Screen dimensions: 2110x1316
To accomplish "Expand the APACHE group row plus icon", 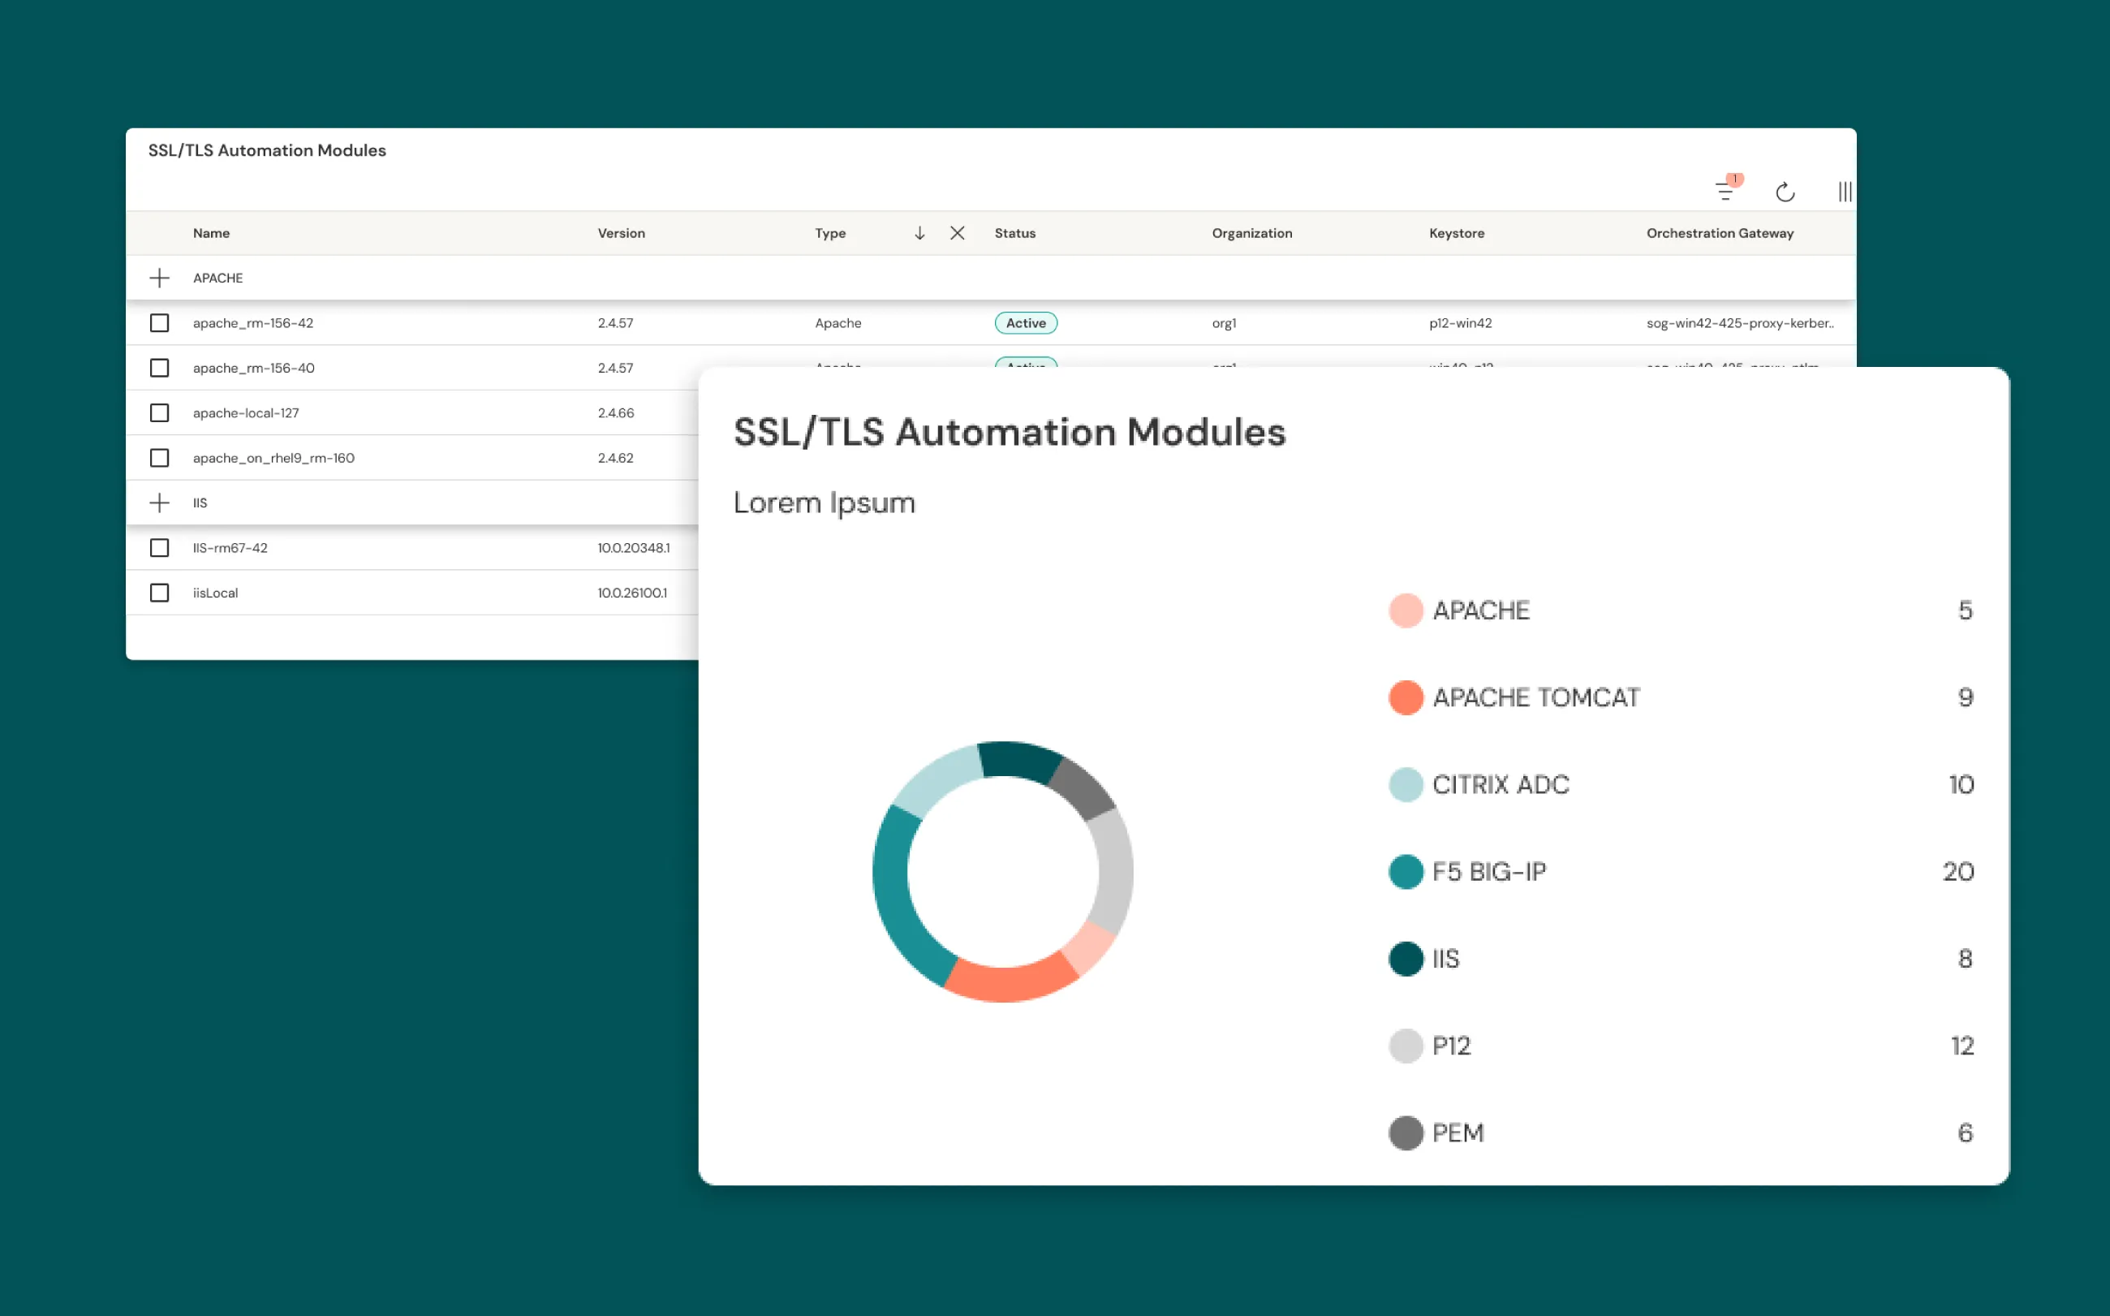I will 159,278.
